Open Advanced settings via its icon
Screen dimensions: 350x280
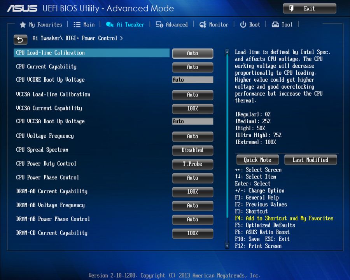(159, 24)
